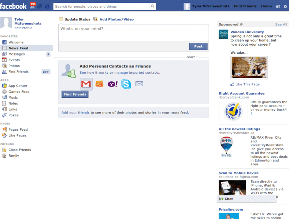The width and height of the screenshot is (293, 219).
Task: Open the SORT dropdown
Action: click(x=192, y=57)
